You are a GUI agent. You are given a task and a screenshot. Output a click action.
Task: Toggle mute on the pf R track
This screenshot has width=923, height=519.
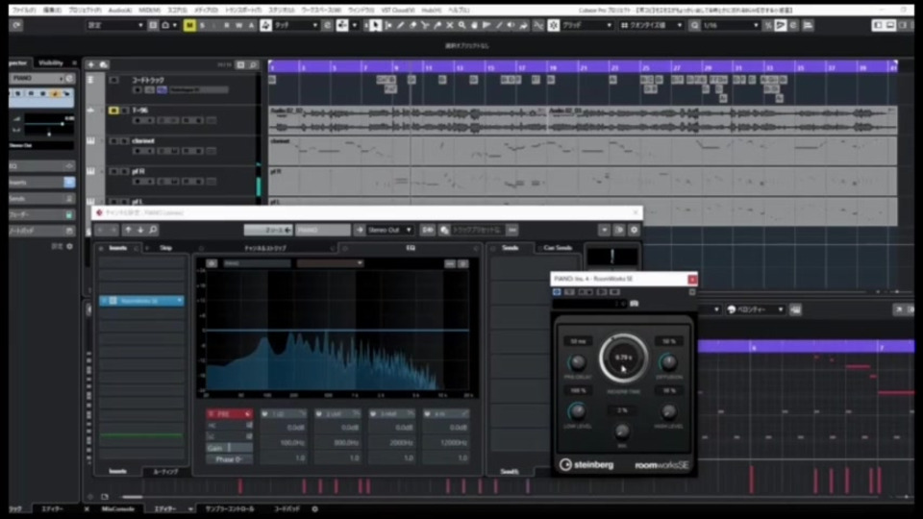point(113,172)
